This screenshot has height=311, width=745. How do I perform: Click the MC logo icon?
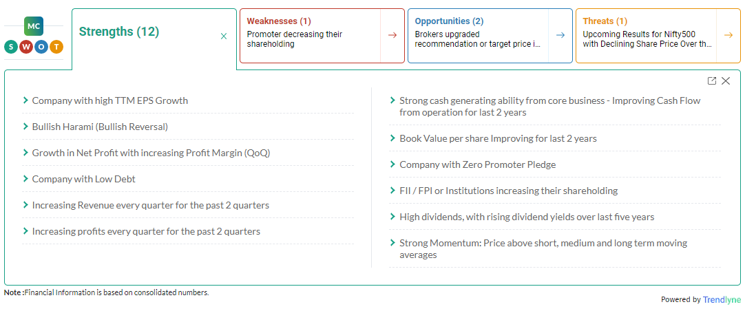34,27
